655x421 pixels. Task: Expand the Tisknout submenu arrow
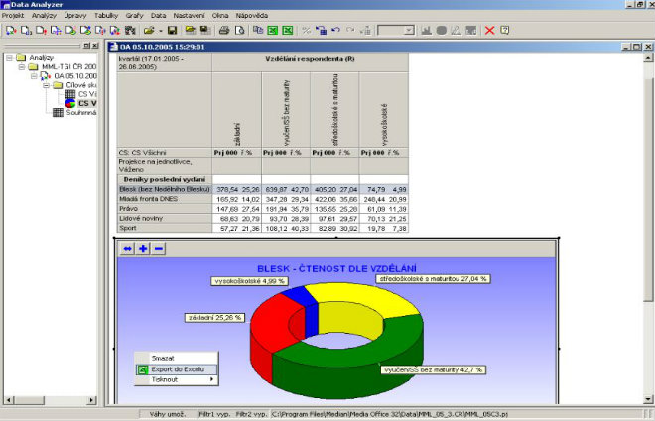[x=211, y=379]
